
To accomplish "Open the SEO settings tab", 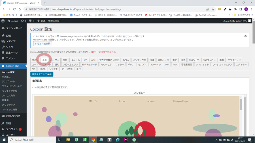I will 85,60.
